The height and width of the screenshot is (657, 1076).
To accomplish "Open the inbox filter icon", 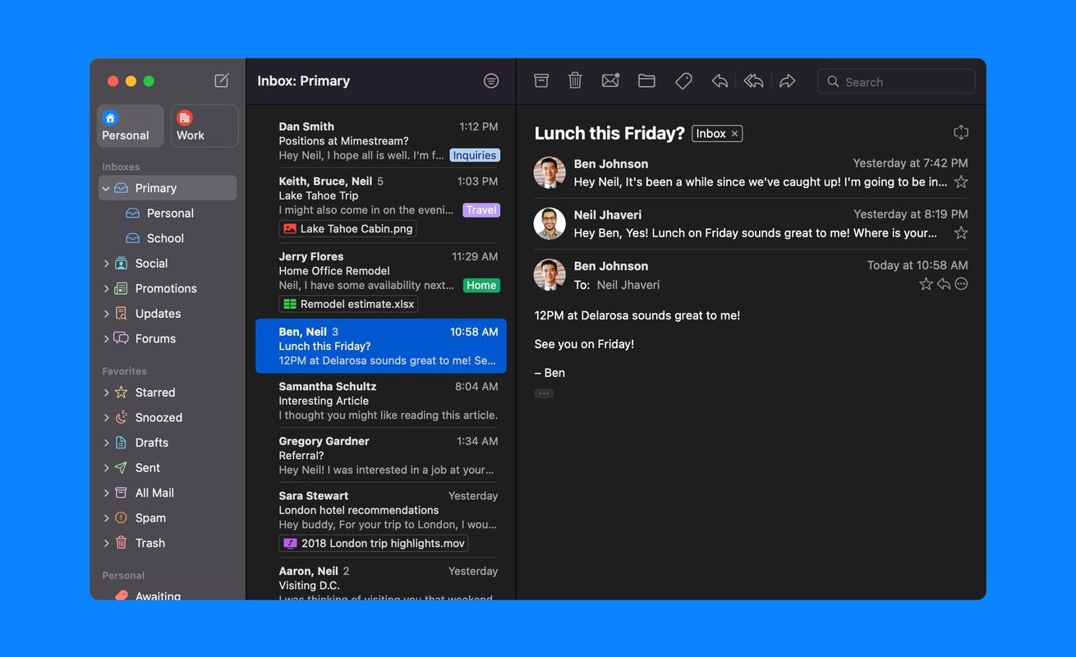I will 491,80.
